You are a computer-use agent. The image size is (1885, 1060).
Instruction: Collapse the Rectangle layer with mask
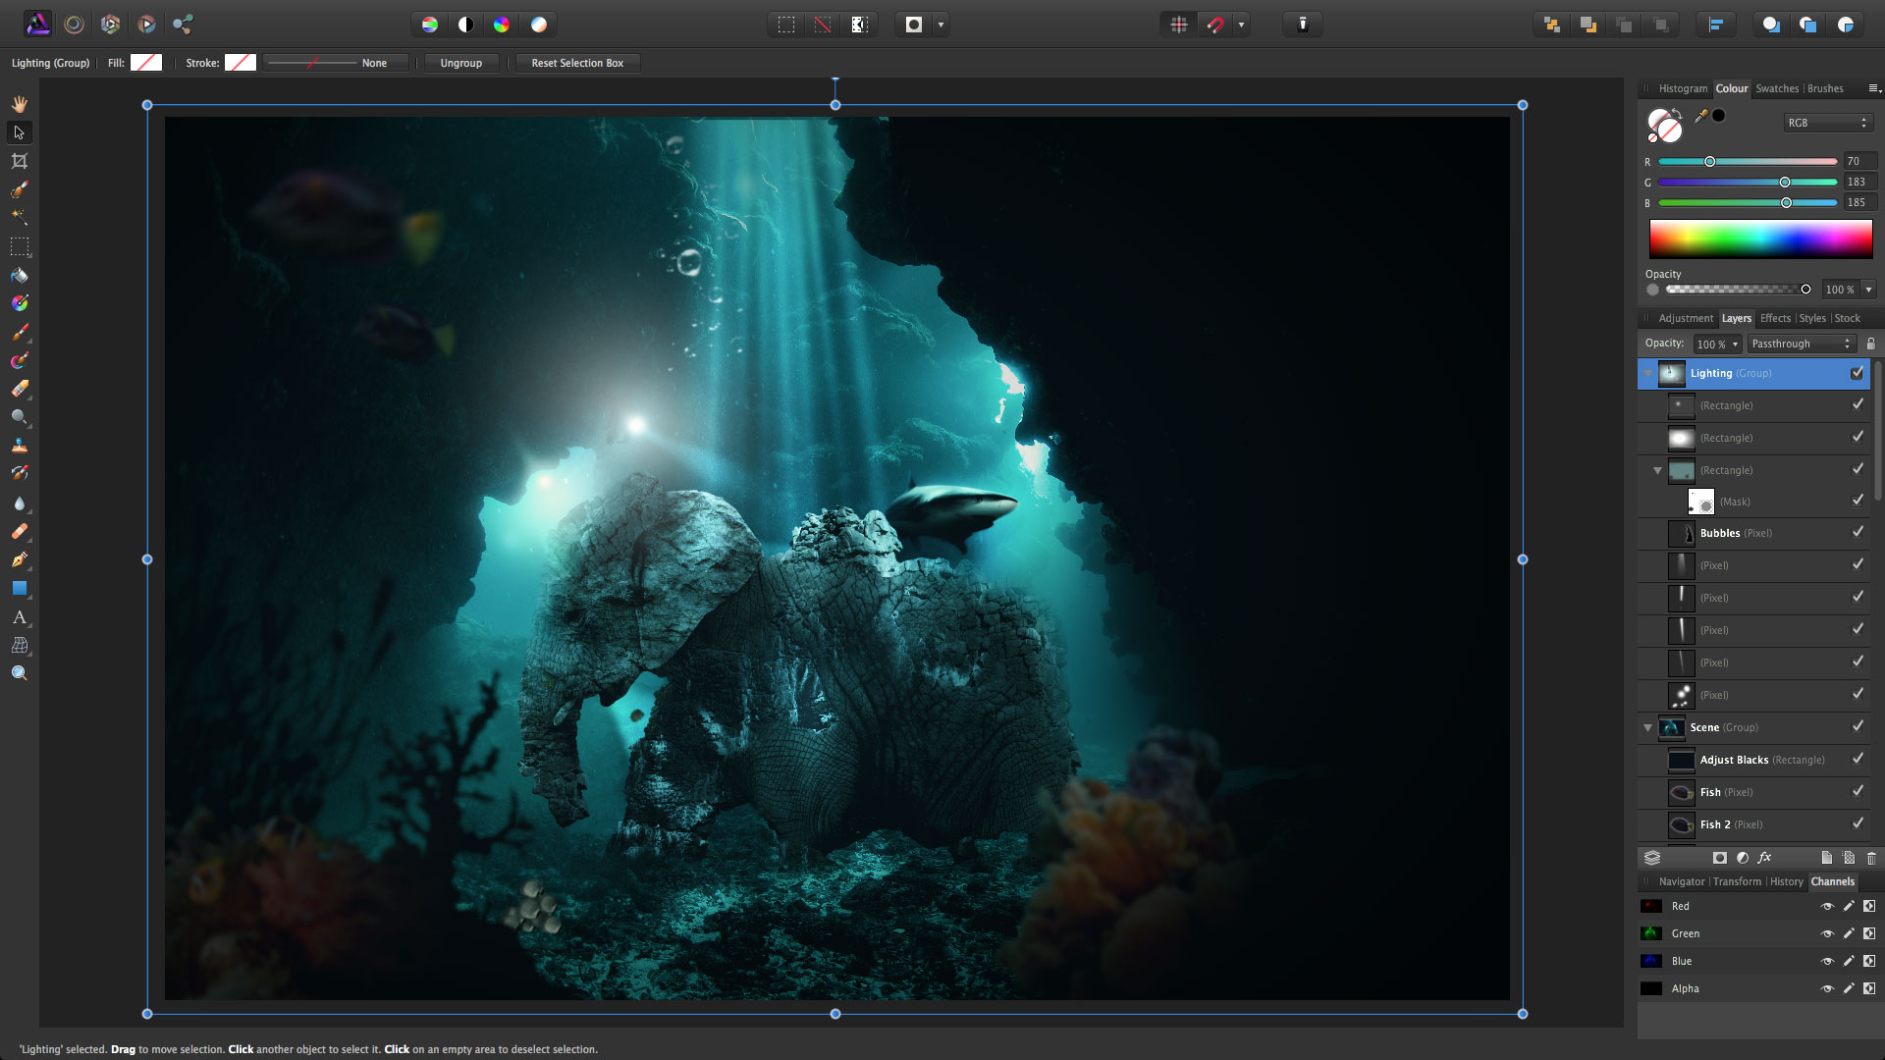1657,470
